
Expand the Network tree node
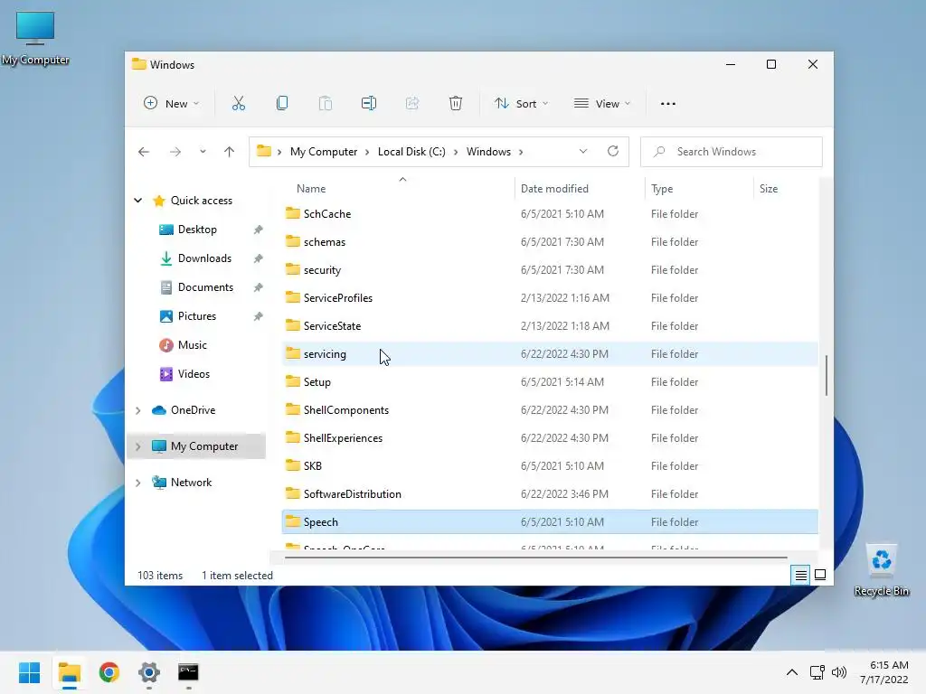pos(138,483)
